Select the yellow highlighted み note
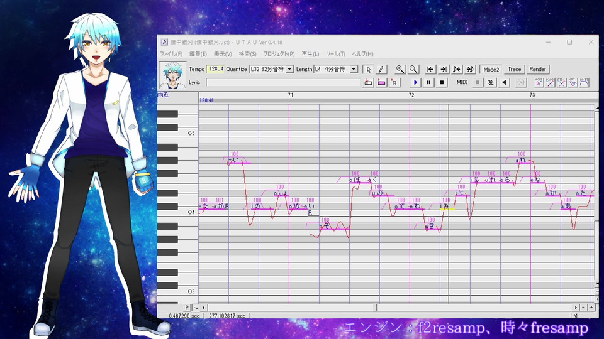This screenshot has height=339, width=604. point(447,208)
